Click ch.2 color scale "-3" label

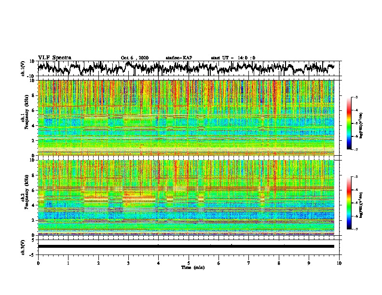click(355, 177)
